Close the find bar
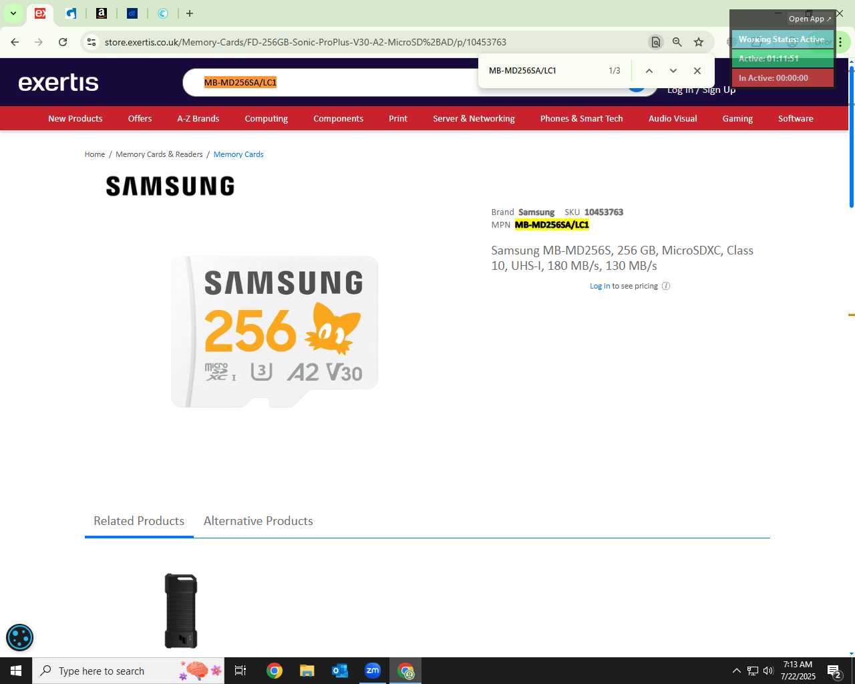855x684 pixels. pos(697,71)
